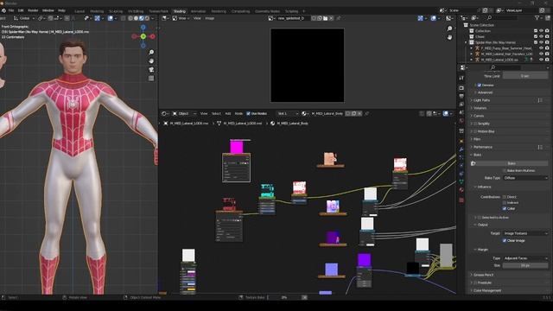553x311 pixels.
Task: Expand the Performance panel
Action: 482,147
